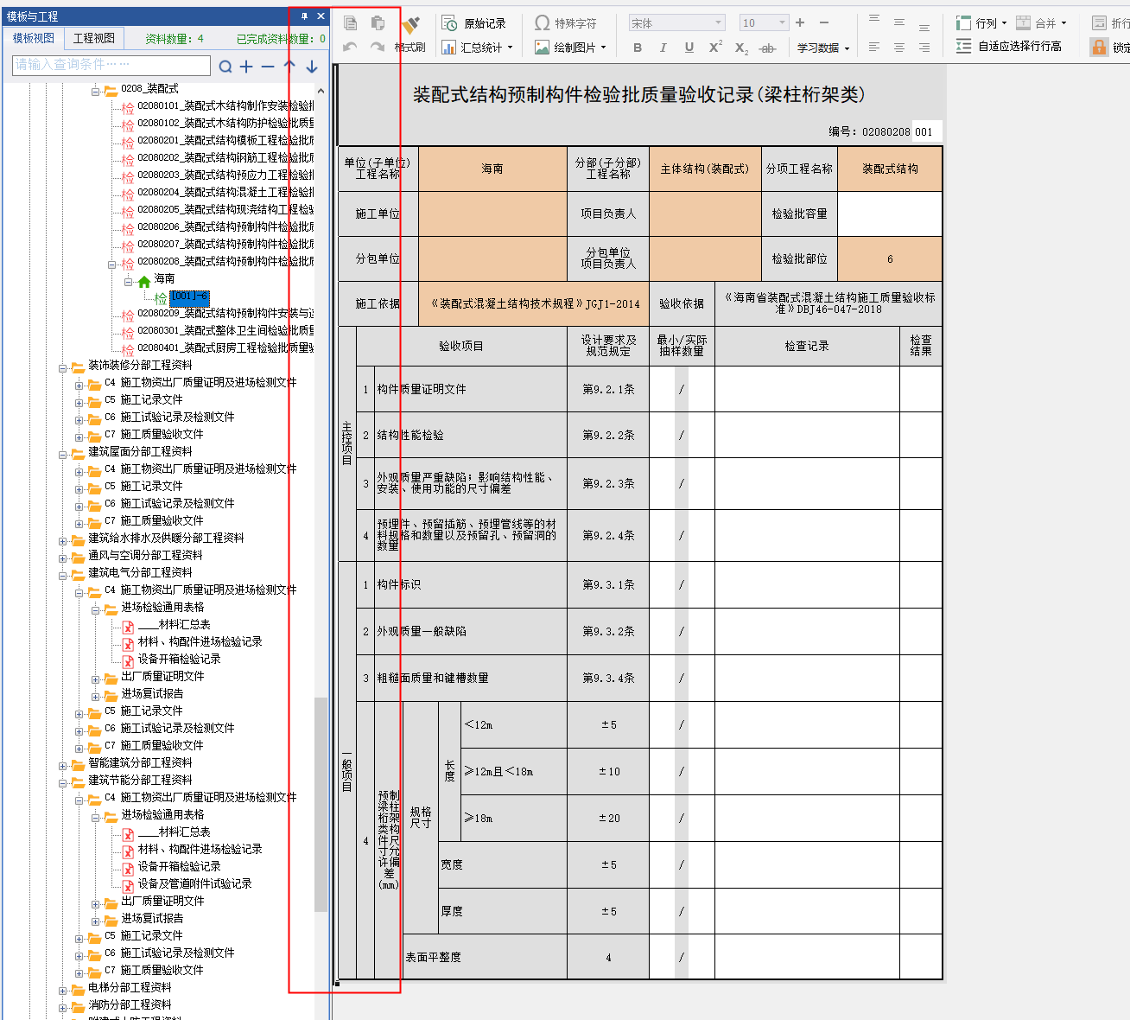Click the minus icon beside the search box
Screen dimensions: 1130x1020
click(x=268, y=67)
